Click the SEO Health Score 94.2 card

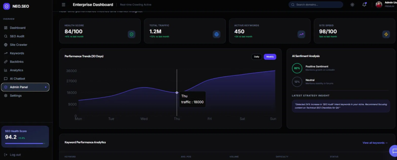pyautogui.click(x=25, y=136)
